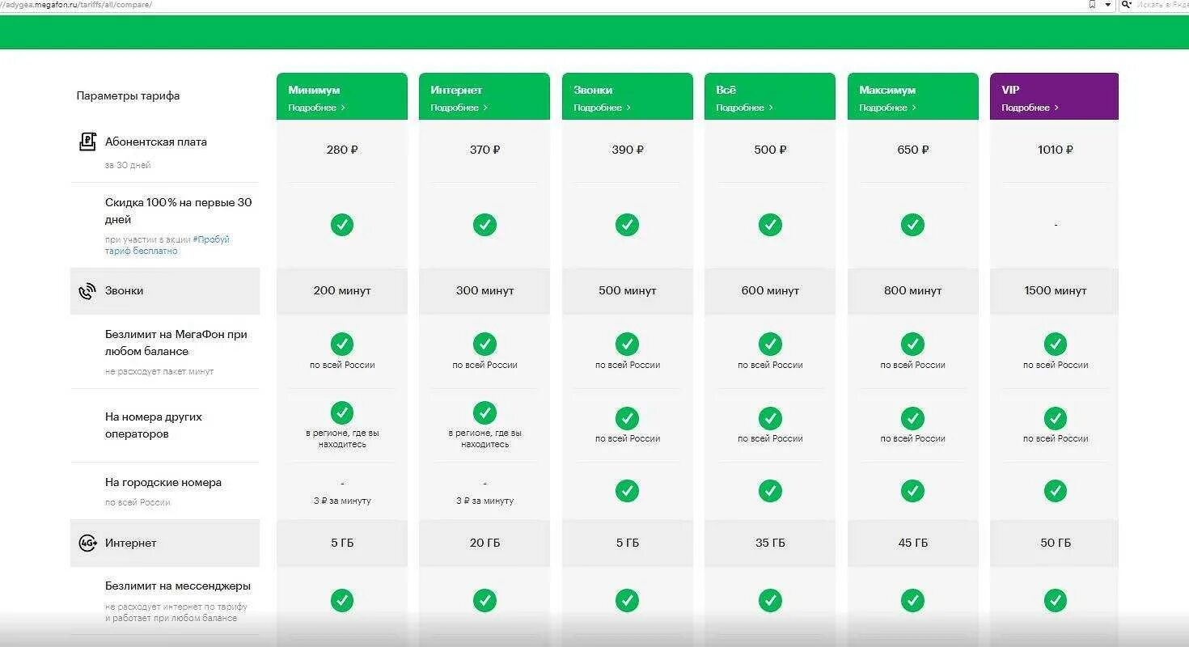Click Минимум's messengers unlimited checkmark
This screenshot has width=1189, height=647.
click(342, 600)
